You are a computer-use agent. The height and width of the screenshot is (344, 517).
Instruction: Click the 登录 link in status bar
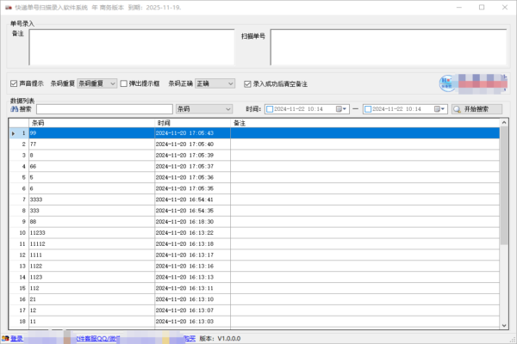tap(16, 338)
